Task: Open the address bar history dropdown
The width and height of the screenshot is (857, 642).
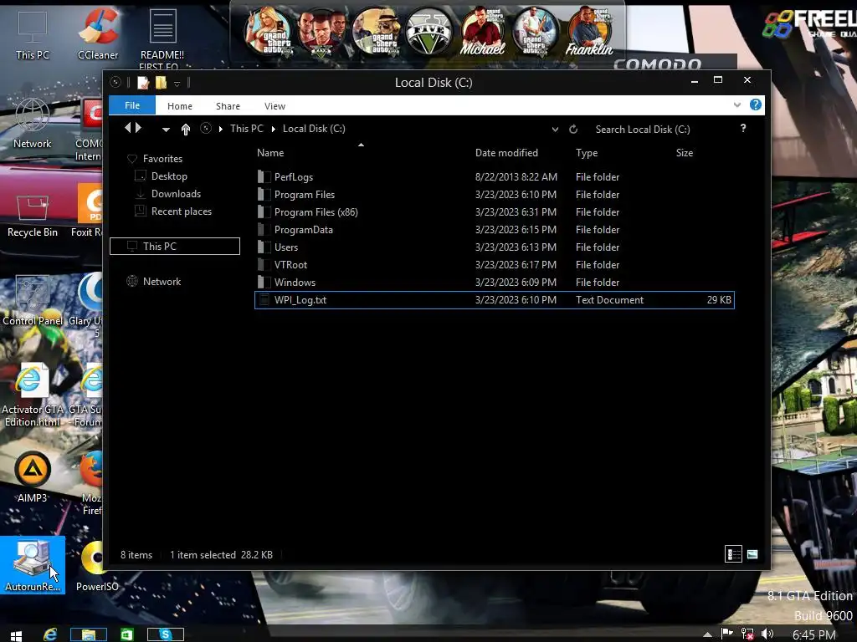Action: coord(555,130)
